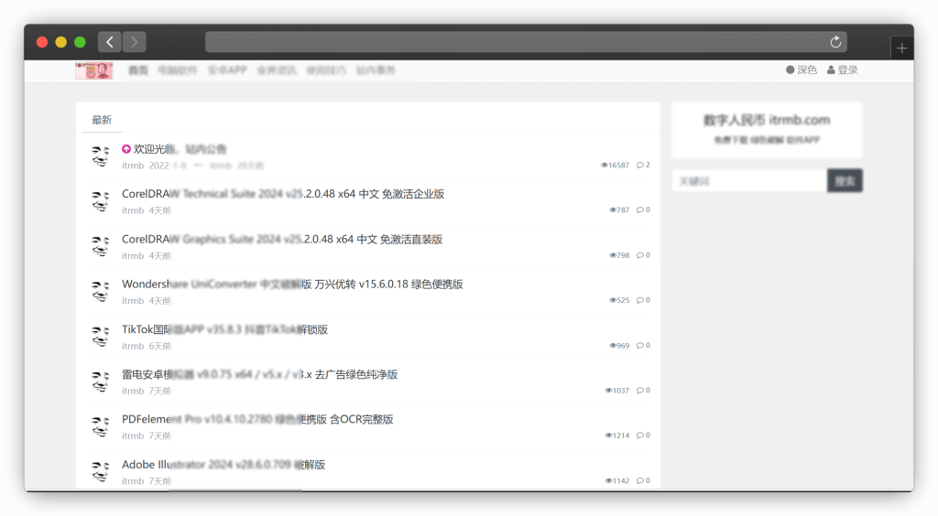Viewport: 938px width, 516px height.
Task: Open the 登录 login link
Action: [x=843, y=70]
